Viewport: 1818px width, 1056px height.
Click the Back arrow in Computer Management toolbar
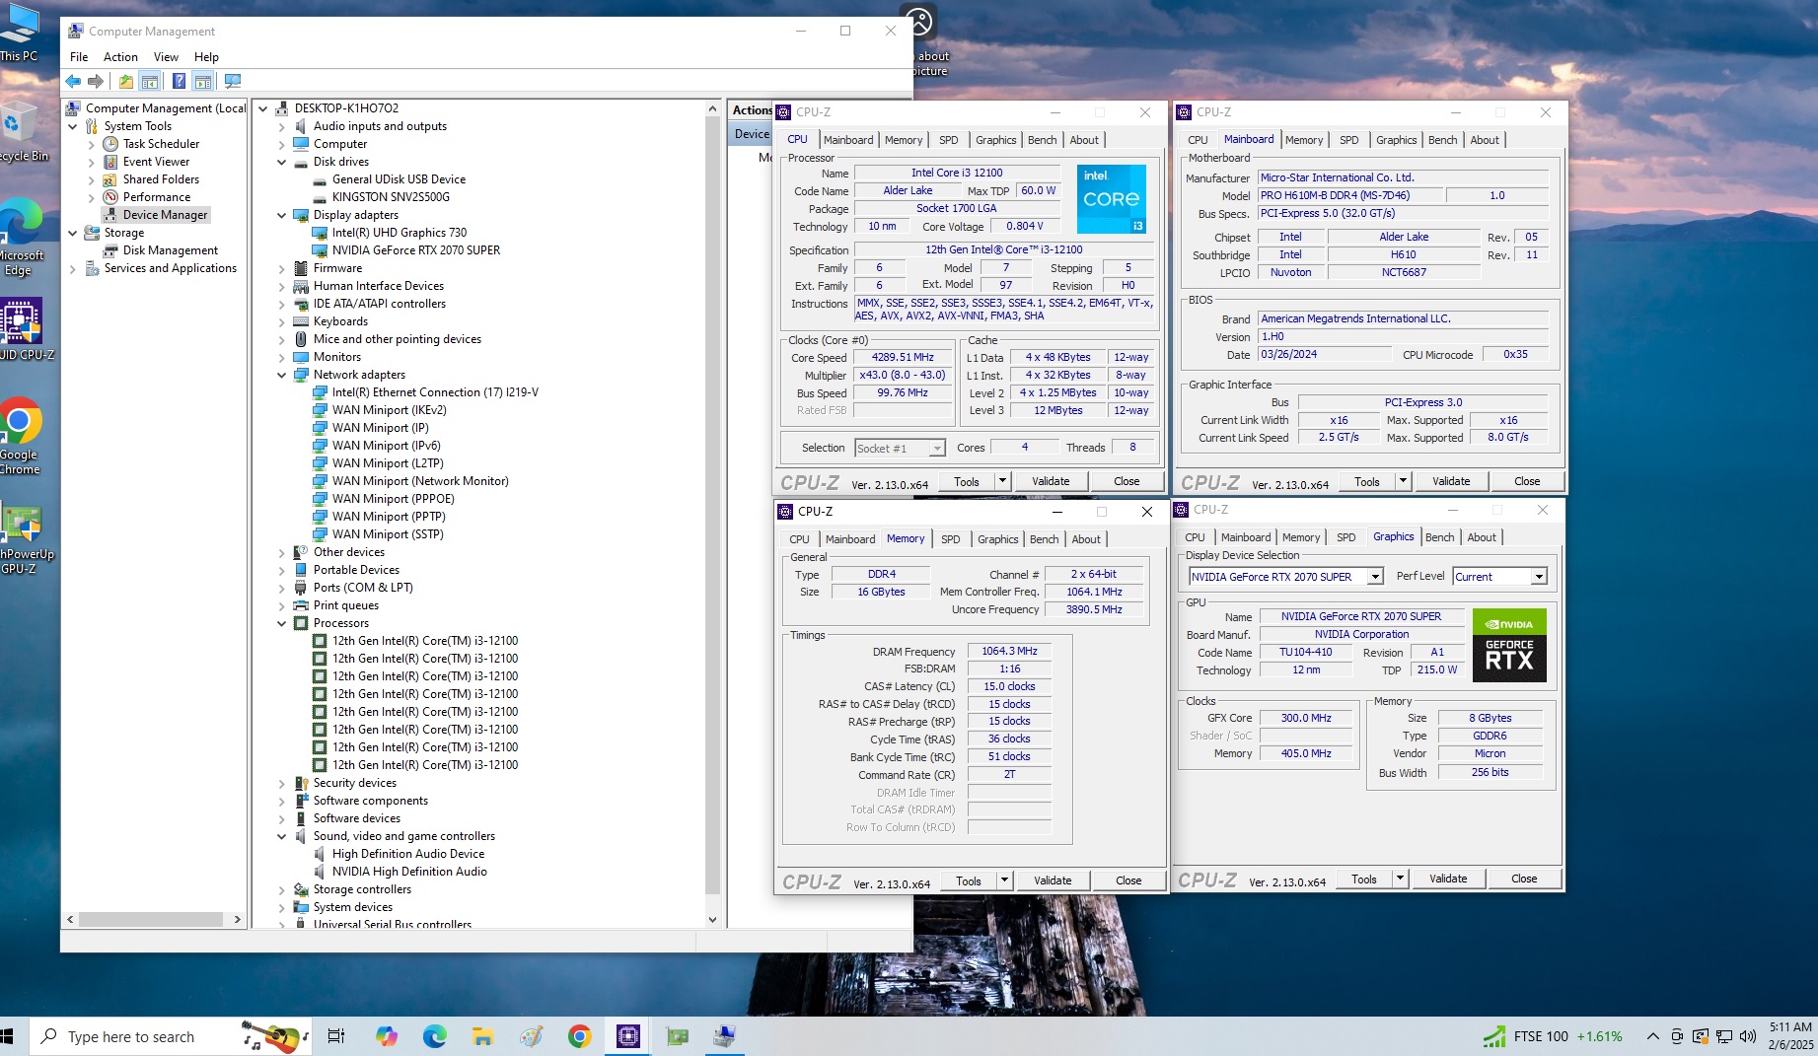(73, 81)
